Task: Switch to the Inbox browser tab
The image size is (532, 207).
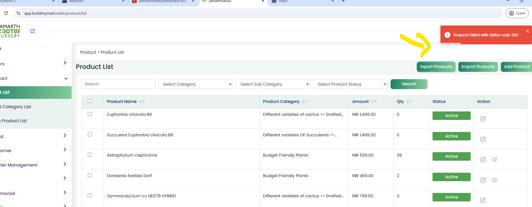Action: tap(302, 1)
